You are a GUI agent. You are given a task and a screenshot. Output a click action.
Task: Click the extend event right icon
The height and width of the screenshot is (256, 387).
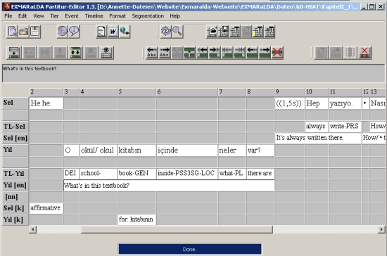coord(215,53)
